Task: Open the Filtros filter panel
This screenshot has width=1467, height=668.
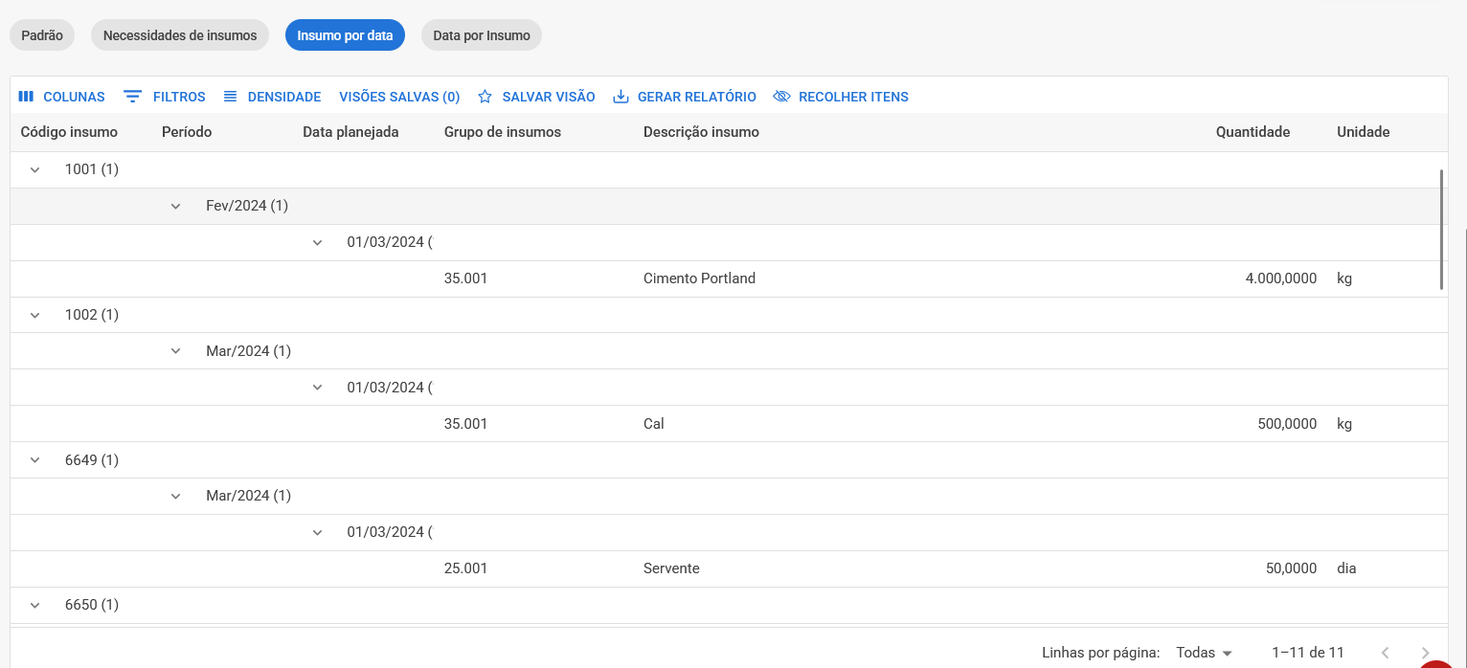Action: (165, 97)
